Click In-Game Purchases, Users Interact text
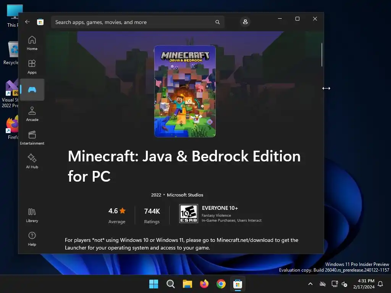This screenshot has height=293, width=391. pos(231,220)
